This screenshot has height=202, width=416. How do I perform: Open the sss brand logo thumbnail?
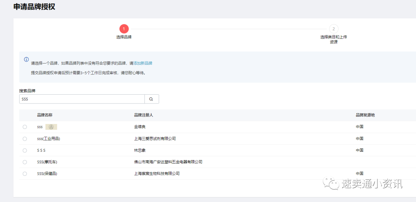pos(51,127)
